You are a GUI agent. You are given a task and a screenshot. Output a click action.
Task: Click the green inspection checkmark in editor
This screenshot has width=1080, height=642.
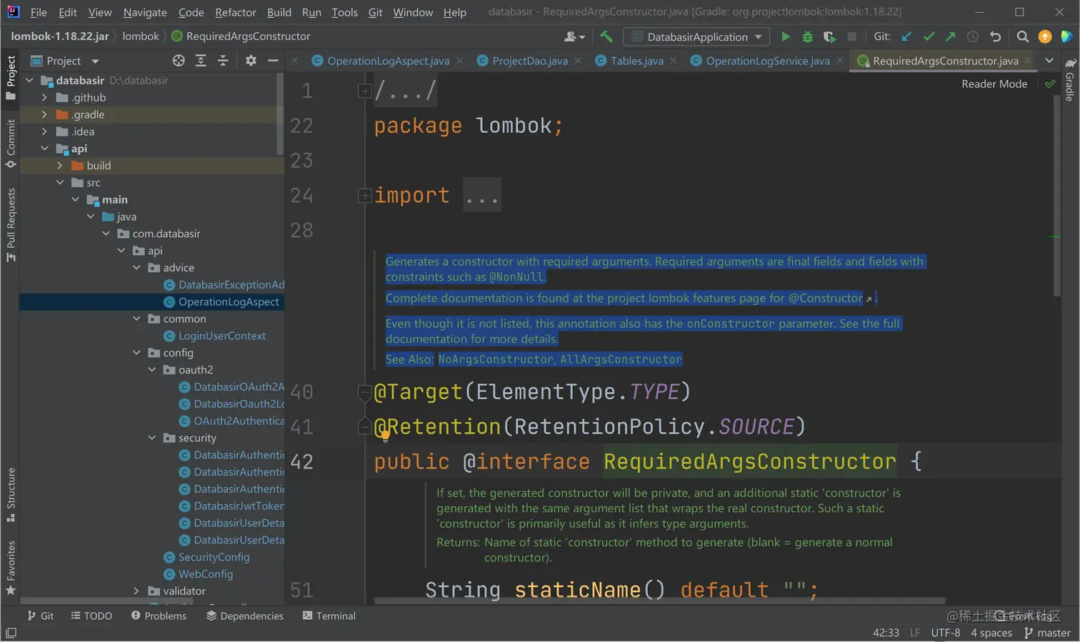pos(1050,84)
